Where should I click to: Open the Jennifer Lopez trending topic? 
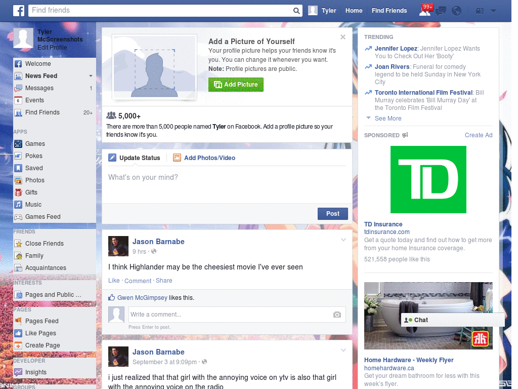396,49
